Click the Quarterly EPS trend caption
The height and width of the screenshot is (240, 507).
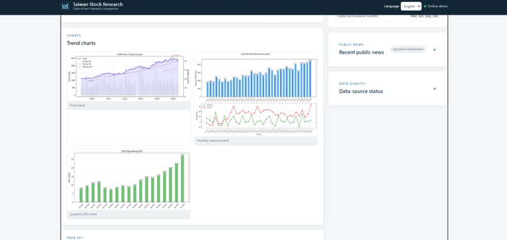click(x=83, y=214)
